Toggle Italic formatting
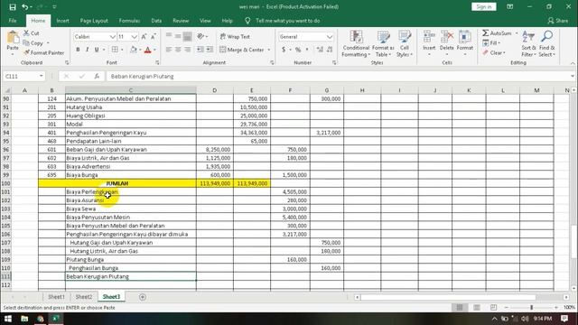This screenshot has width=578, height=325. pos(87,50)
